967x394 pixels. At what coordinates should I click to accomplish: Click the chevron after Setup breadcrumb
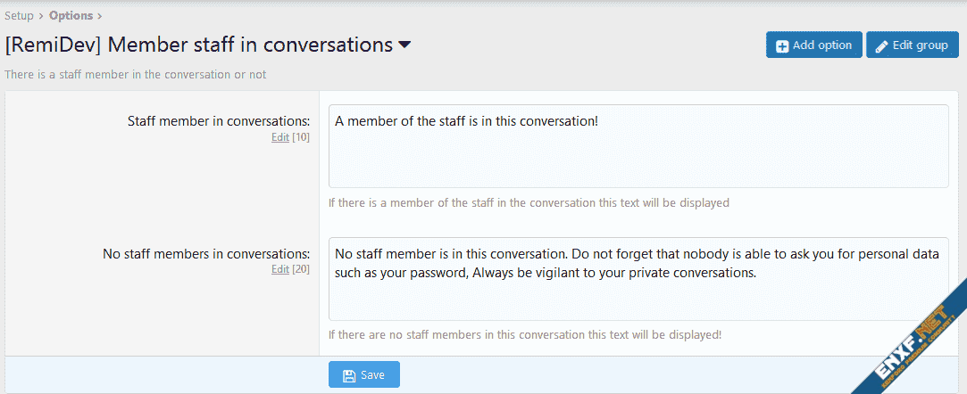coord(41,16)
